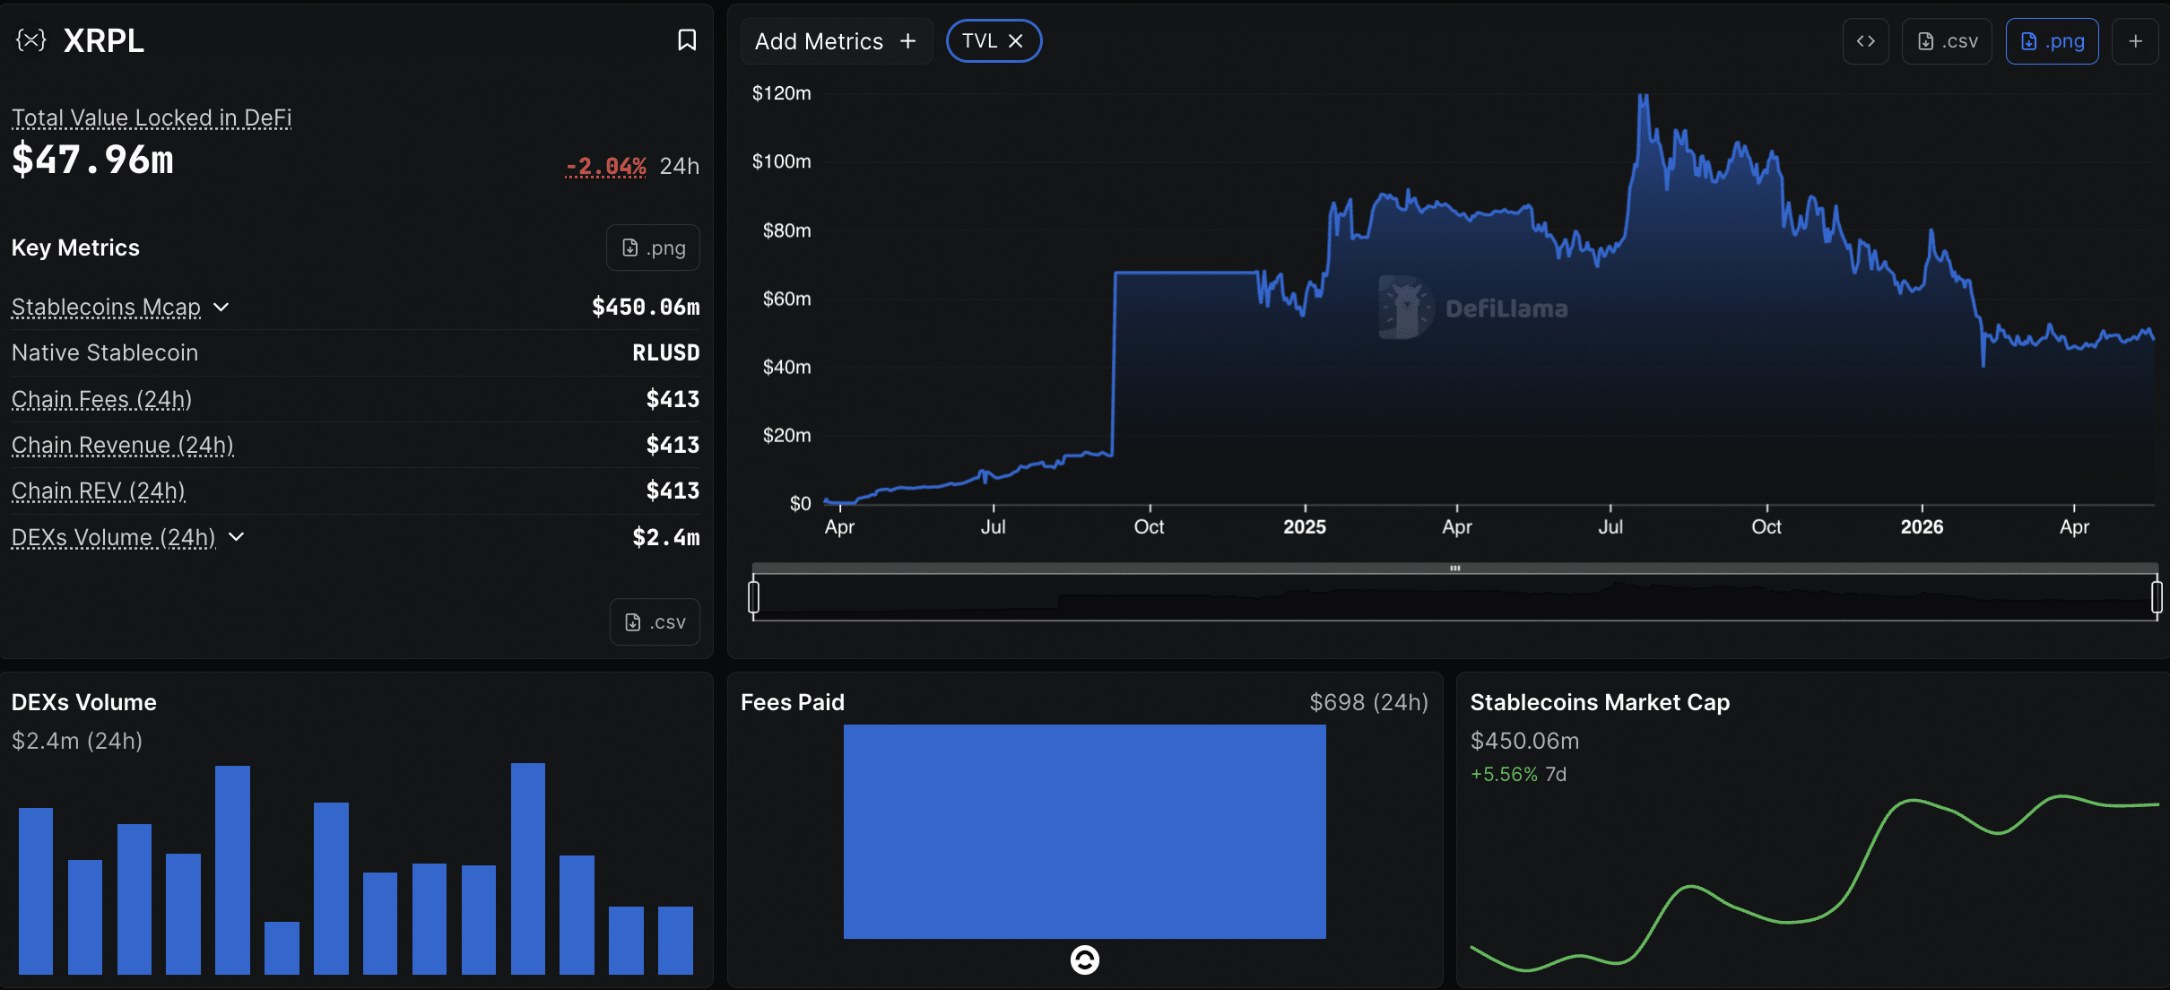Bookmark the XRPL chain page
This screenshot has width=2170, height=990.
pyautogui.click(x=687, y=40)
